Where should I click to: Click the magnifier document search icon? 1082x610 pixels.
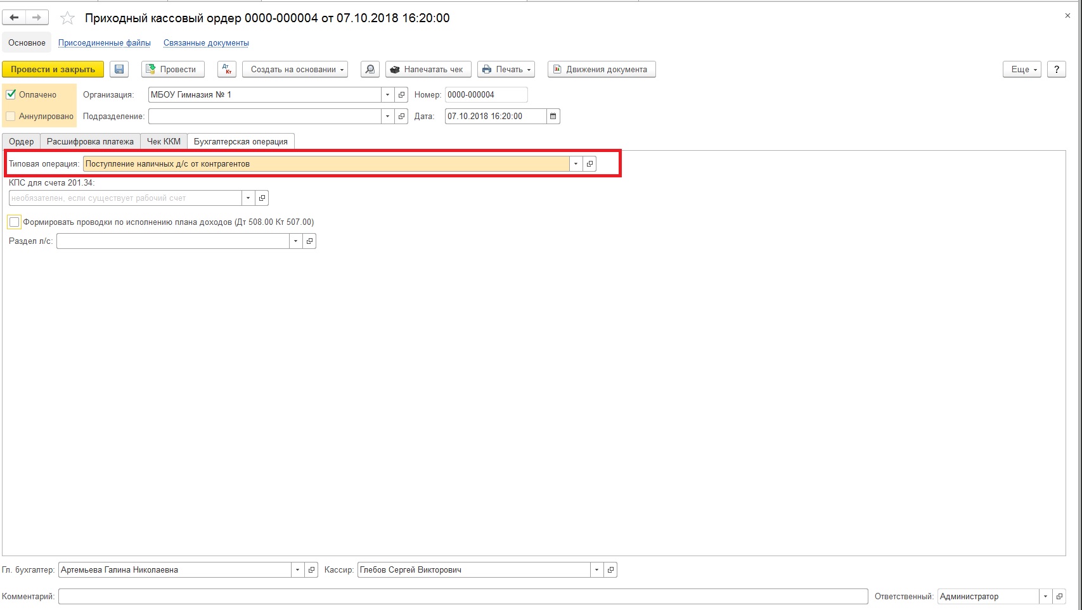tap(370, 70)
